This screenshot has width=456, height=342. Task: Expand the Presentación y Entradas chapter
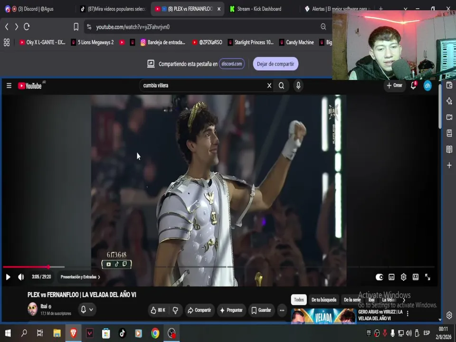point(80,277)
